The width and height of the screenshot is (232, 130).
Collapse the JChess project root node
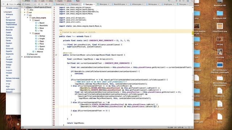point(22,7)
